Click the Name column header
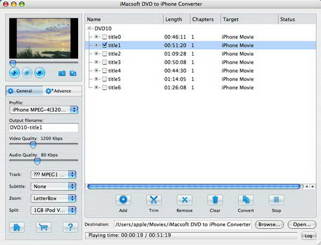 [124, 19]
